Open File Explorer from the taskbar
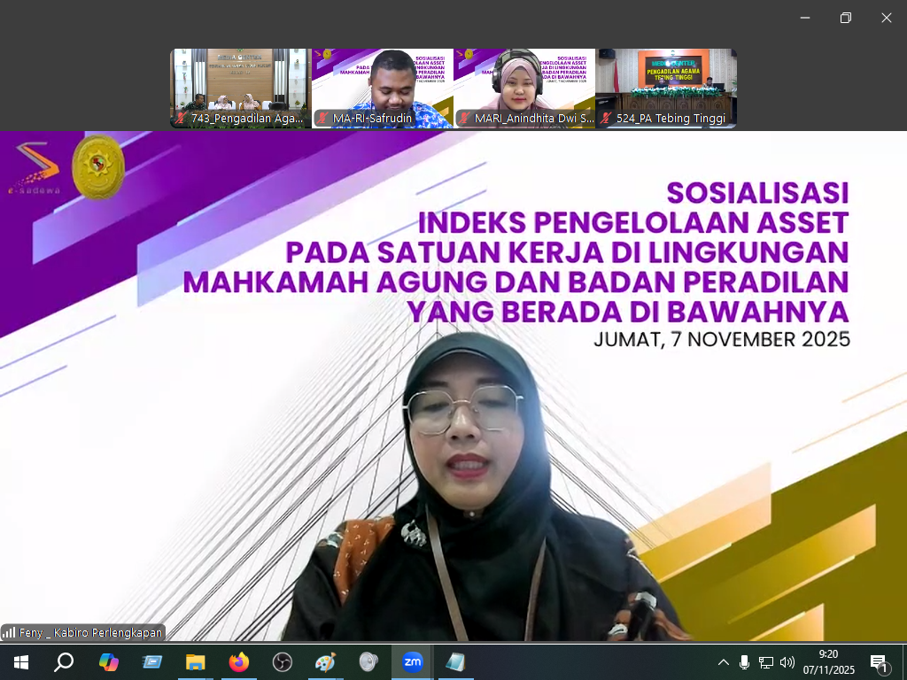 [196, 662]
